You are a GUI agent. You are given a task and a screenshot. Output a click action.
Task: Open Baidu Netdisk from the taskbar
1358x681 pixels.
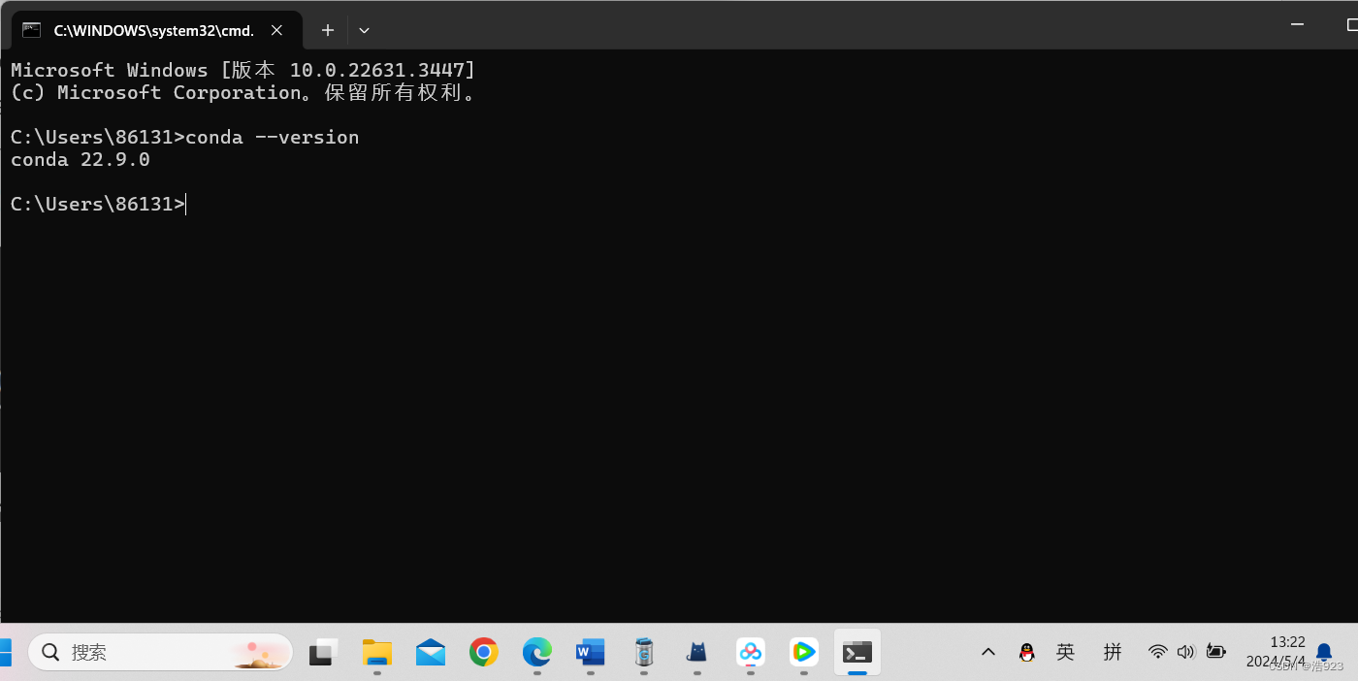[x=750, y=652]
